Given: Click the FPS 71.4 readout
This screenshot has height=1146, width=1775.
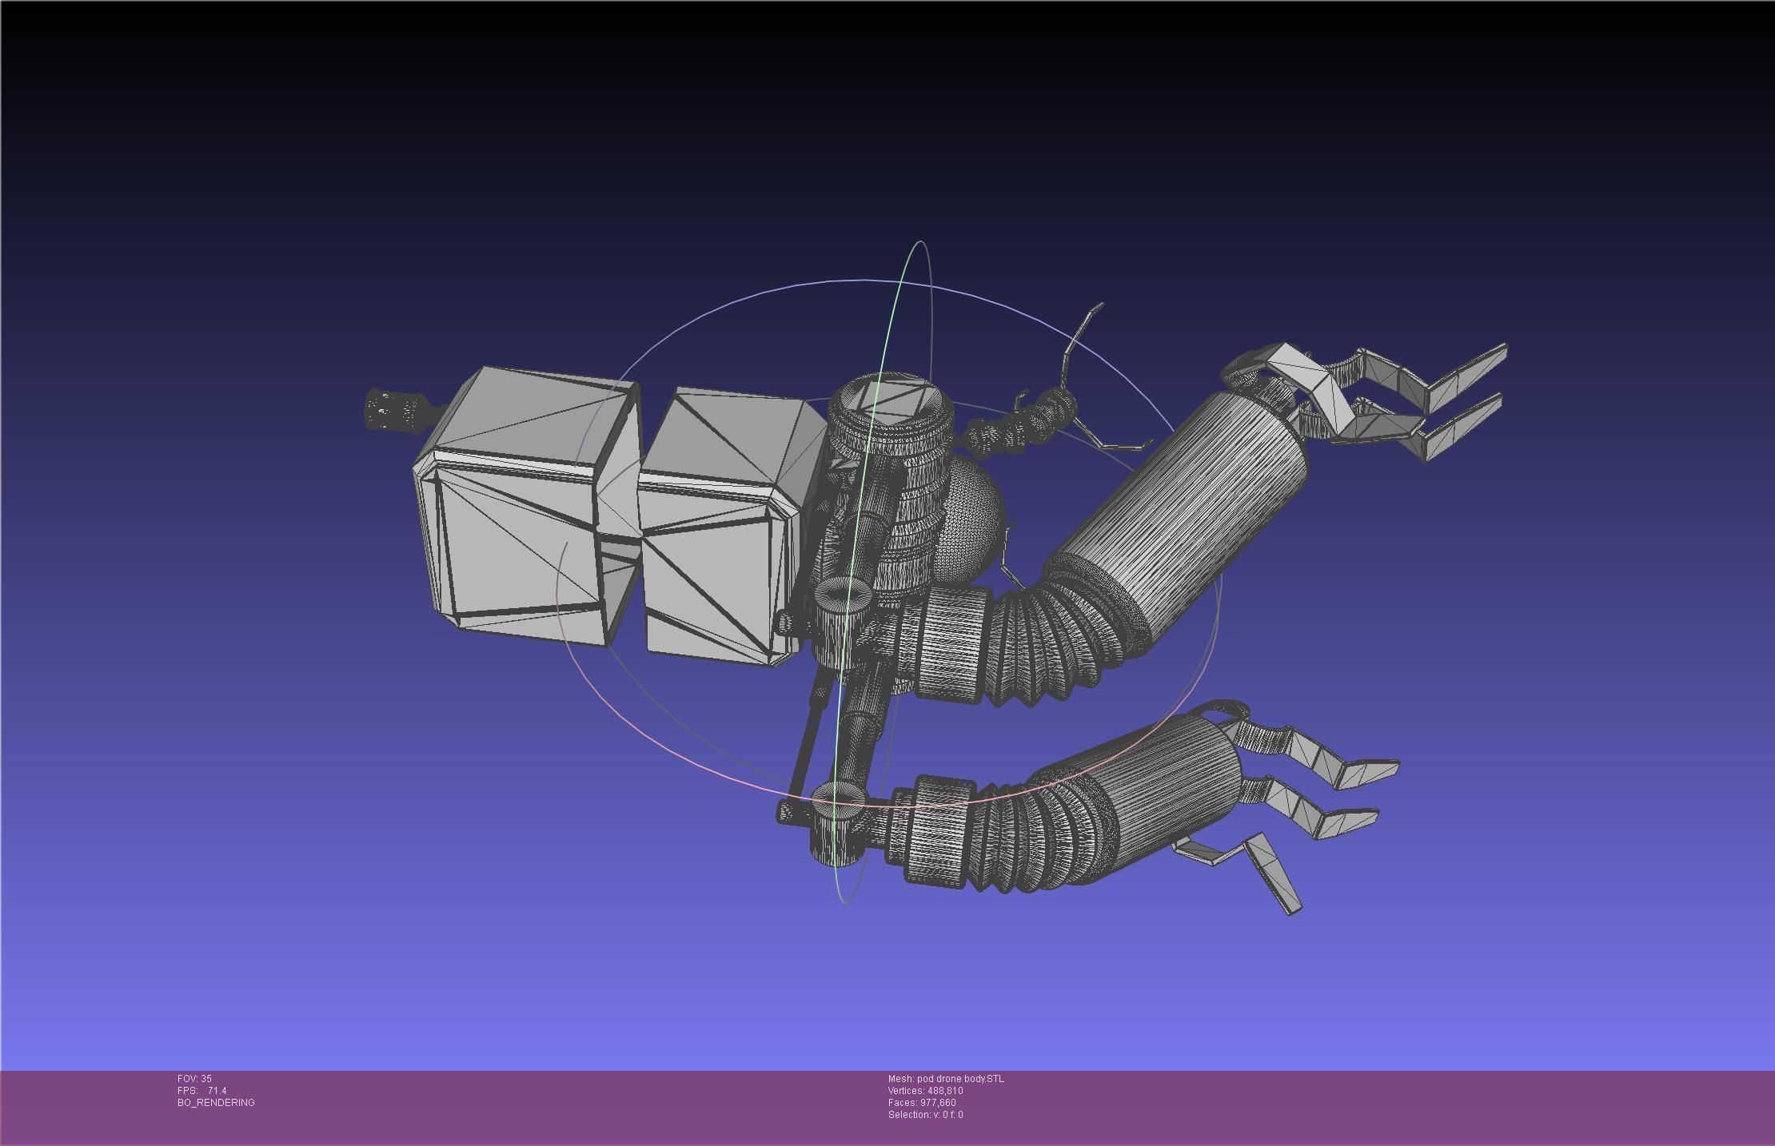Looking at the screenshot, I should [x=202, y=1090].
